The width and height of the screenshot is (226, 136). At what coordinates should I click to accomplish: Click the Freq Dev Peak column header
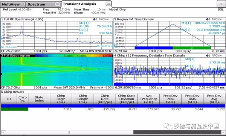pyautogui.click(x=171, y=99)
